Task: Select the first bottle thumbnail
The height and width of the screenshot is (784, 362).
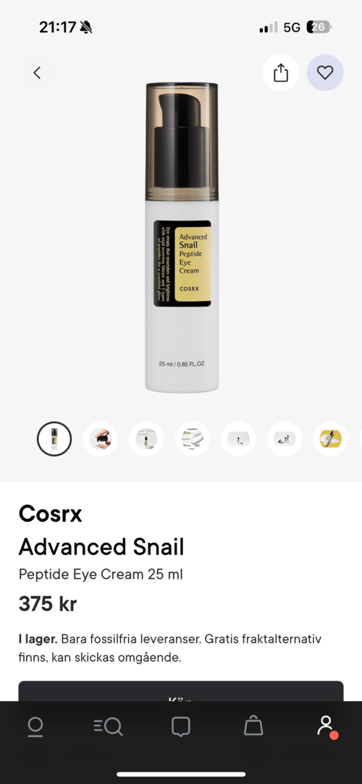Action: 54,439
